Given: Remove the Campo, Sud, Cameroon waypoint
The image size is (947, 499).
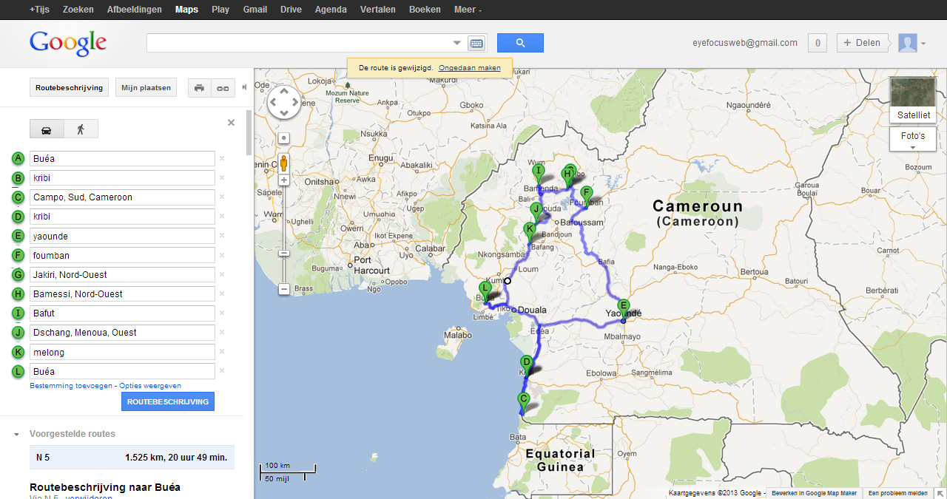Looking at the screenshot, I should 222,197.
